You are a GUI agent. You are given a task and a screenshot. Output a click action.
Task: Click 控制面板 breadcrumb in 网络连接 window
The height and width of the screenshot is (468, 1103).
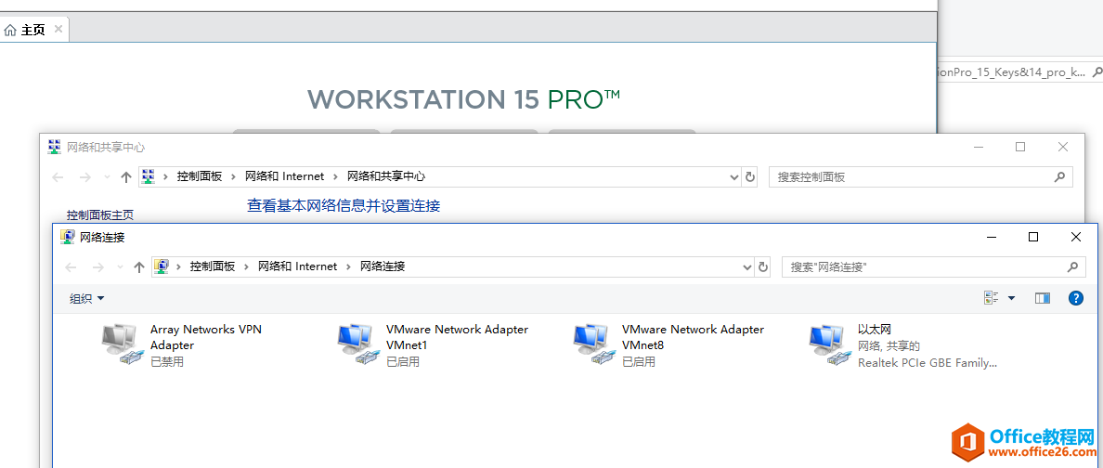pos(213,266)
